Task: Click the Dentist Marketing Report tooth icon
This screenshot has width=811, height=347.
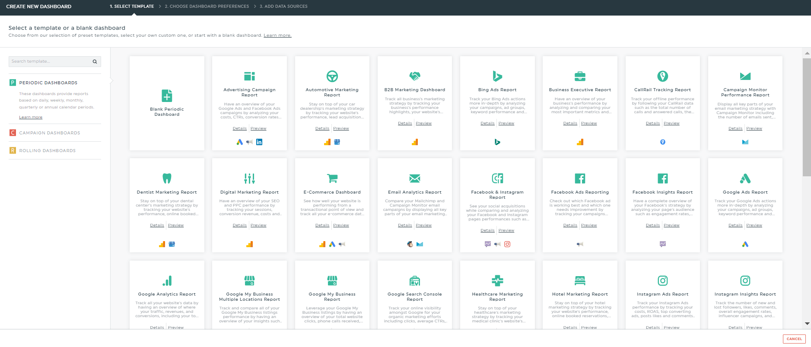Action: coord(167,178)
